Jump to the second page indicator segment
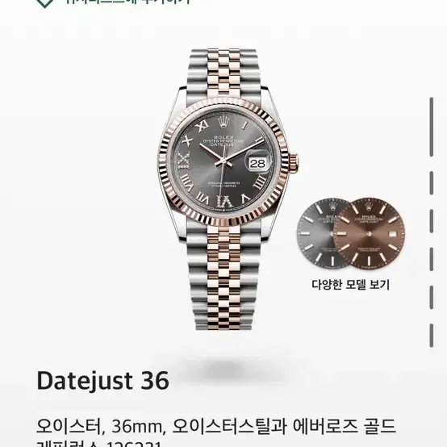The height and width of the screenshot is (447, 447). tap(432, 183)
